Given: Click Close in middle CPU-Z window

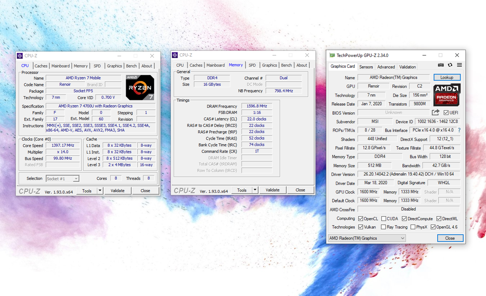Looking at the screenshot, I should tap(300, 190).
